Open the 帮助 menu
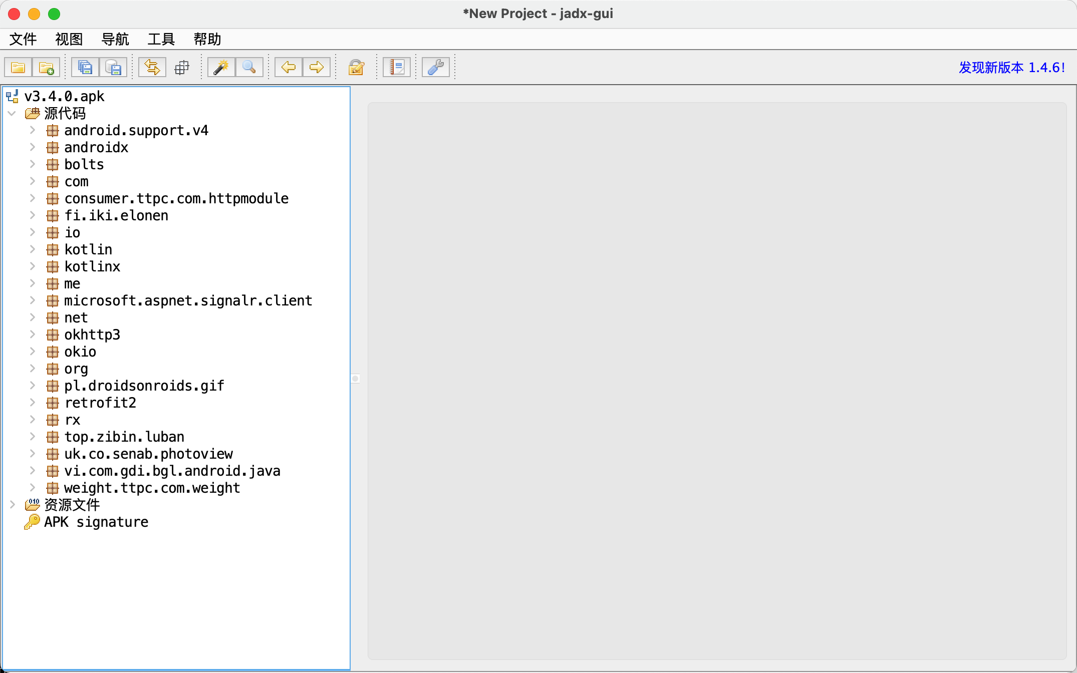The image size is (1077, 673). [x=207, y=39]
